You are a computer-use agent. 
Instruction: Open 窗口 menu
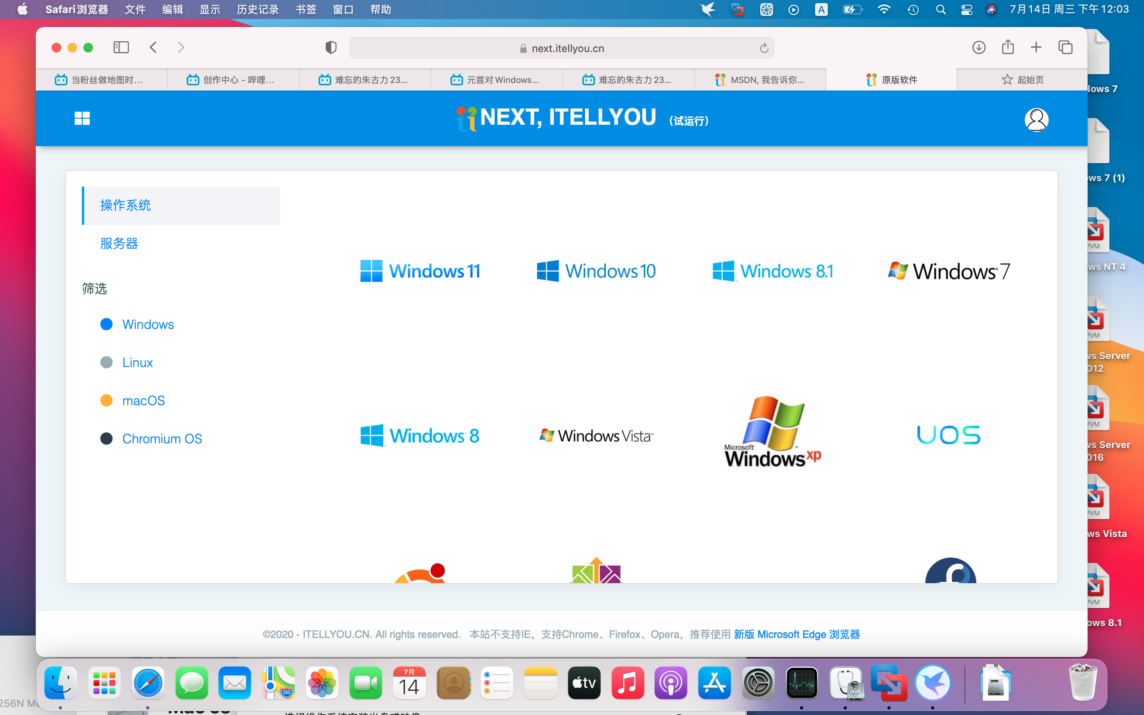tap(343, 10)
